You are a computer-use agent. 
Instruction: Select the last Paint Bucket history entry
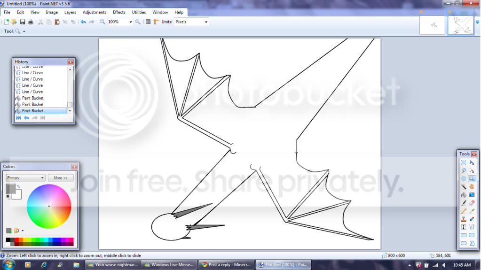[x=33, y=111]
